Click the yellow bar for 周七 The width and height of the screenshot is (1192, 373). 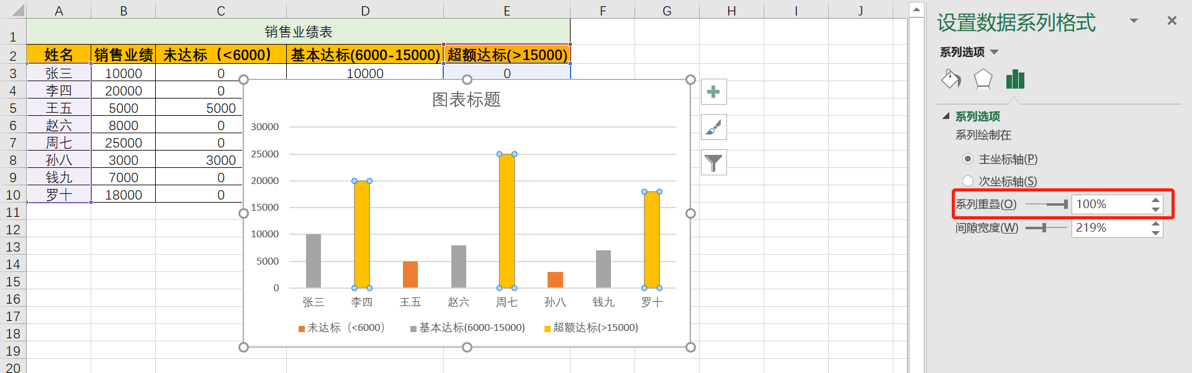(x=507, y=221)
